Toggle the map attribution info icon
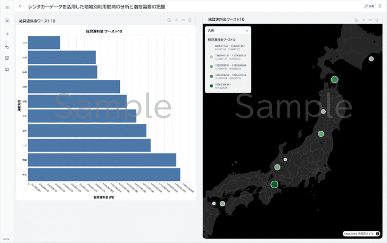Viewport: 387px width, 243px height. pos(377,233)
